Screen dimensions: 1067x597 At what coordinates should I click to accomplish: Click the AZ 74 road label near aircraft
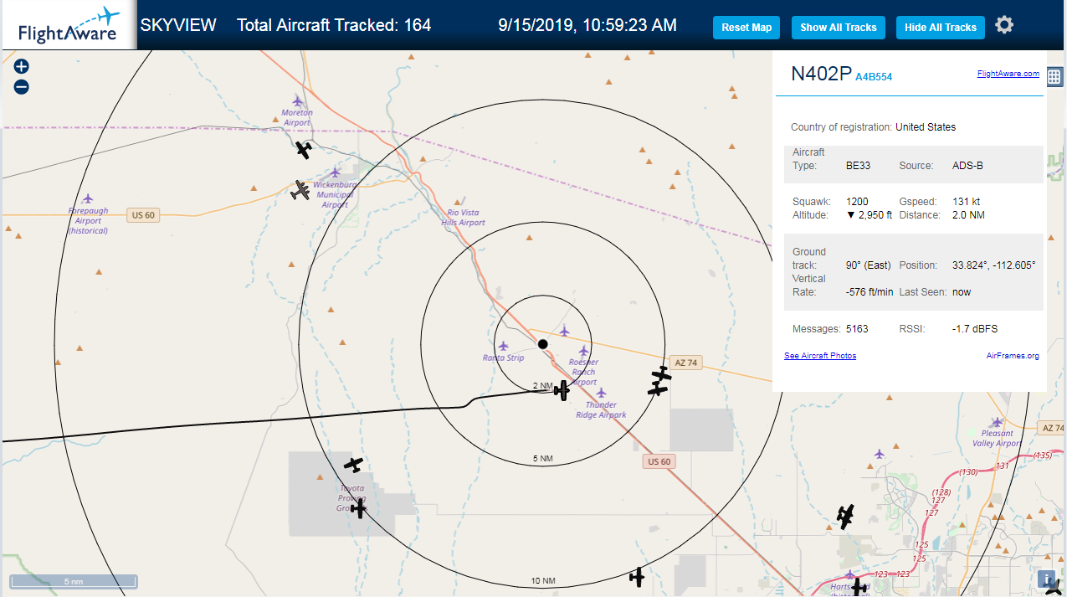point(685,363)
